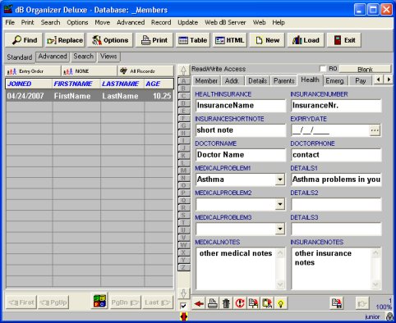Exit the application via toolbar
The height and width of the screenshot is (323, 396).
coord(344,40)
